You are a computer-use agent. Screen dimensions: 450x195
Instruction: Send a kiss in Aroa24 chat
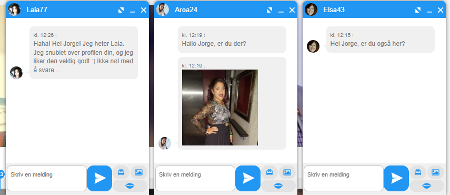[x=278, y=186]
